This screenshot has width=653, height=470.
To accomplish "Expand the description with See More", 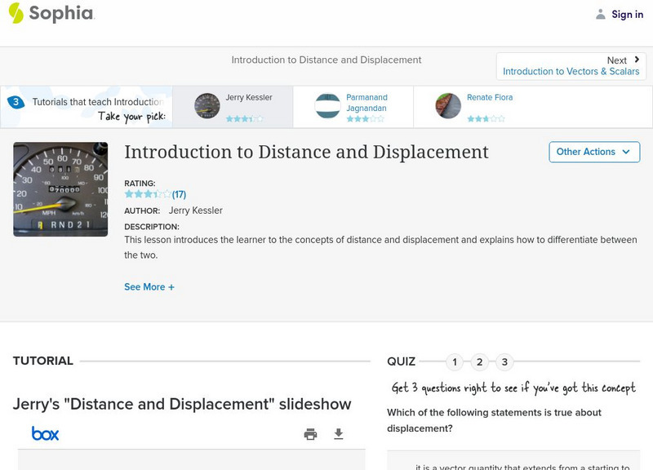I will coord(149,287).
